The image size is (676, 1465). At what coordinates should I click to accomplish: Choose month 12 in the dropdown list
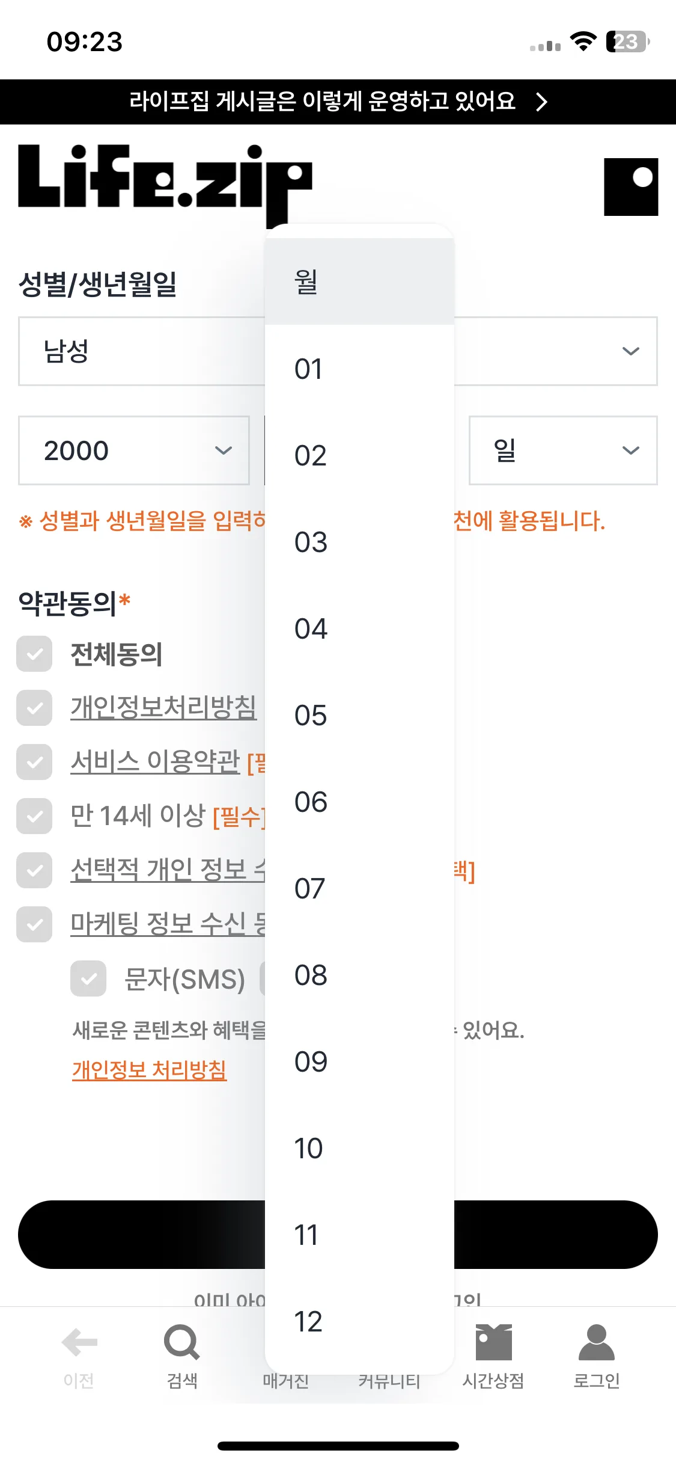tap(359, 1321)
